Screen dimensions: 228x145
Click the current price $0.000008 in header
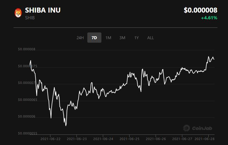(200, 10)
